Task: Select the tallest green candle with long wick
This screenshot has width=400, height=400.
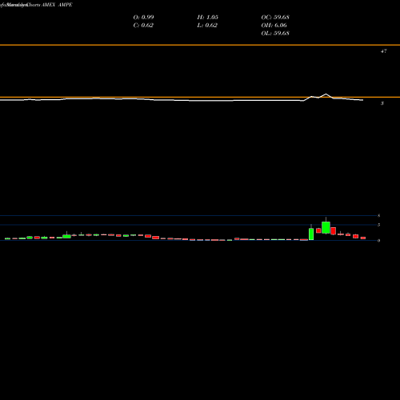Action: 326,227
